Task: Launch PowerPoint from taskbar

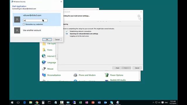Action: (93, 102)
